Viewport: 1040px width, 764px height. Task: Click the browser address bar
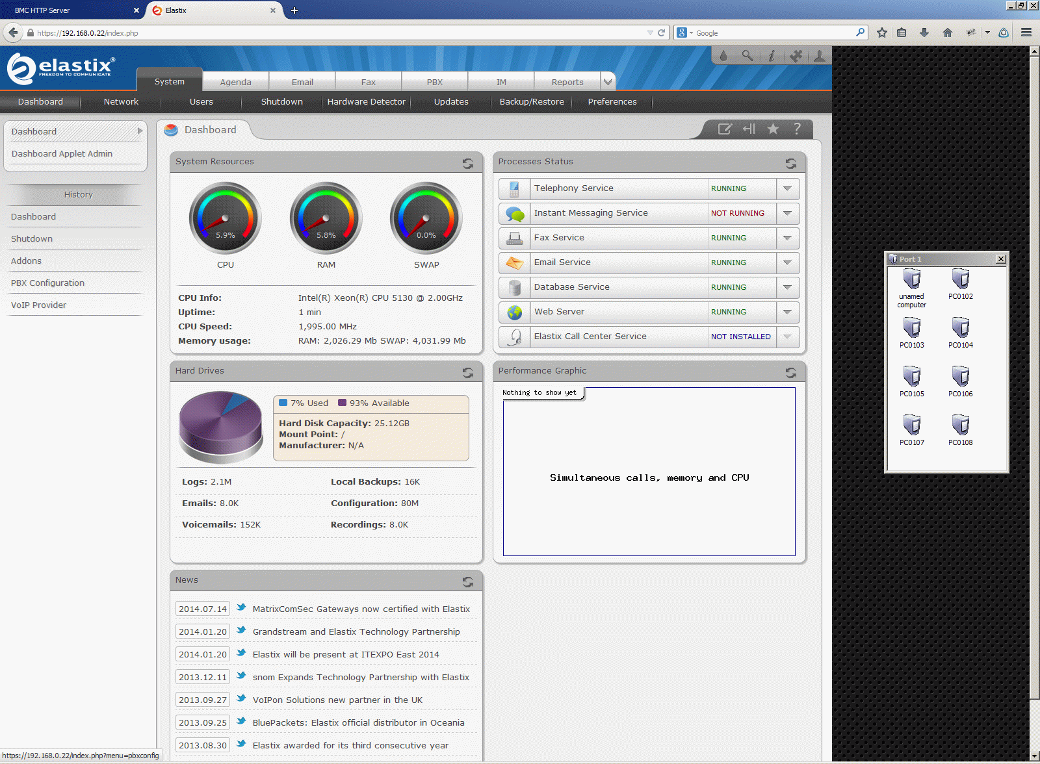coord(338,33)
